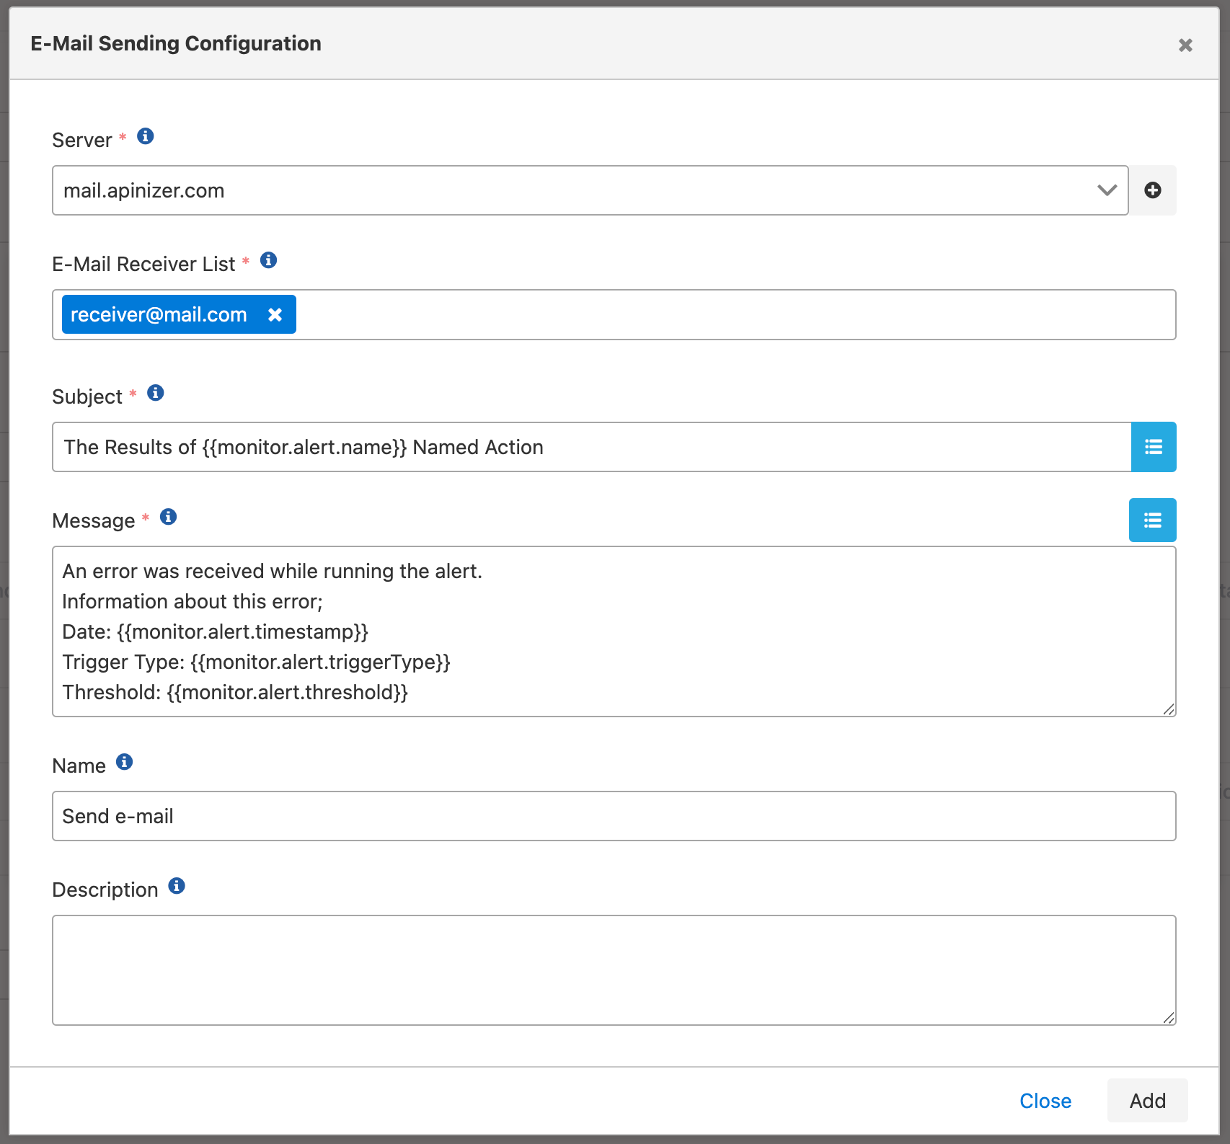Image resolution: width=1230 pixels, height=1144 pixels.
Task: Click the info icon next to Subject
Action: click(x=155, y=393)
